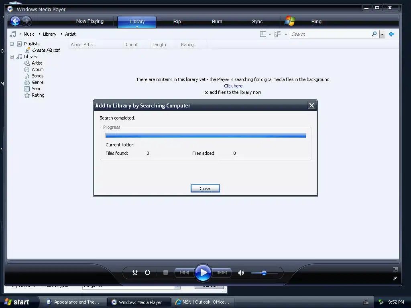The width and height of the screenshot is (411, 308).
Task: Select Genre in the library tree
Action: coord(37,82)
